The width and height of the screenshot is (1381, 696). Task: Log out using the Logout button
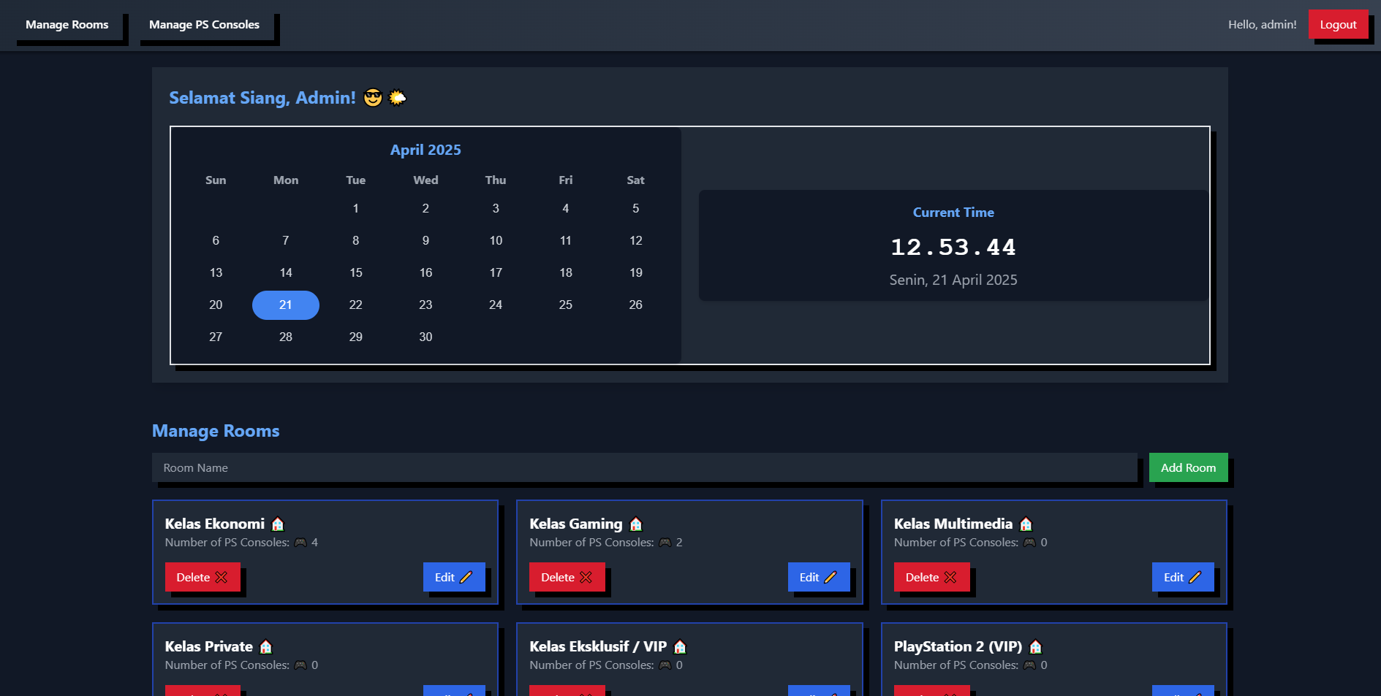pos(1338,25)
